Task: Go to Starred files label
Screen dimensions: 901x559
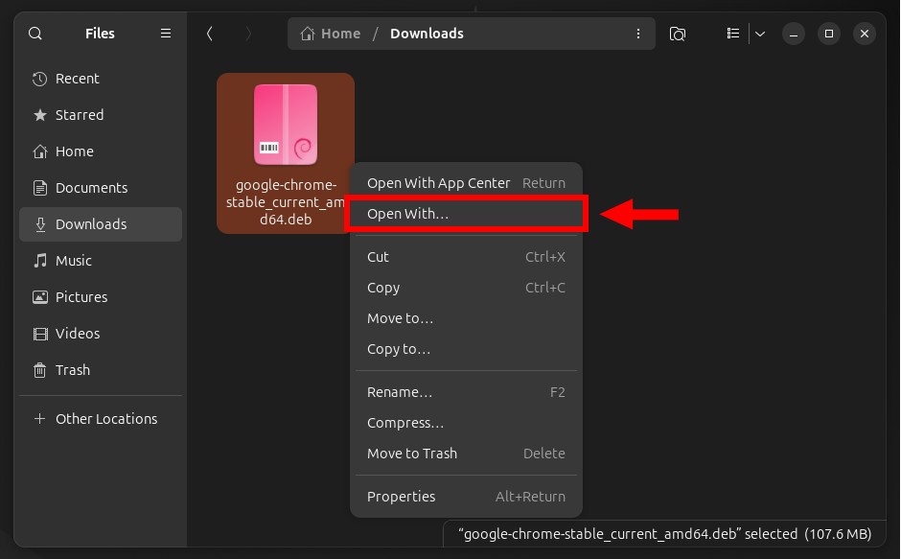Action: click(80, 115)
